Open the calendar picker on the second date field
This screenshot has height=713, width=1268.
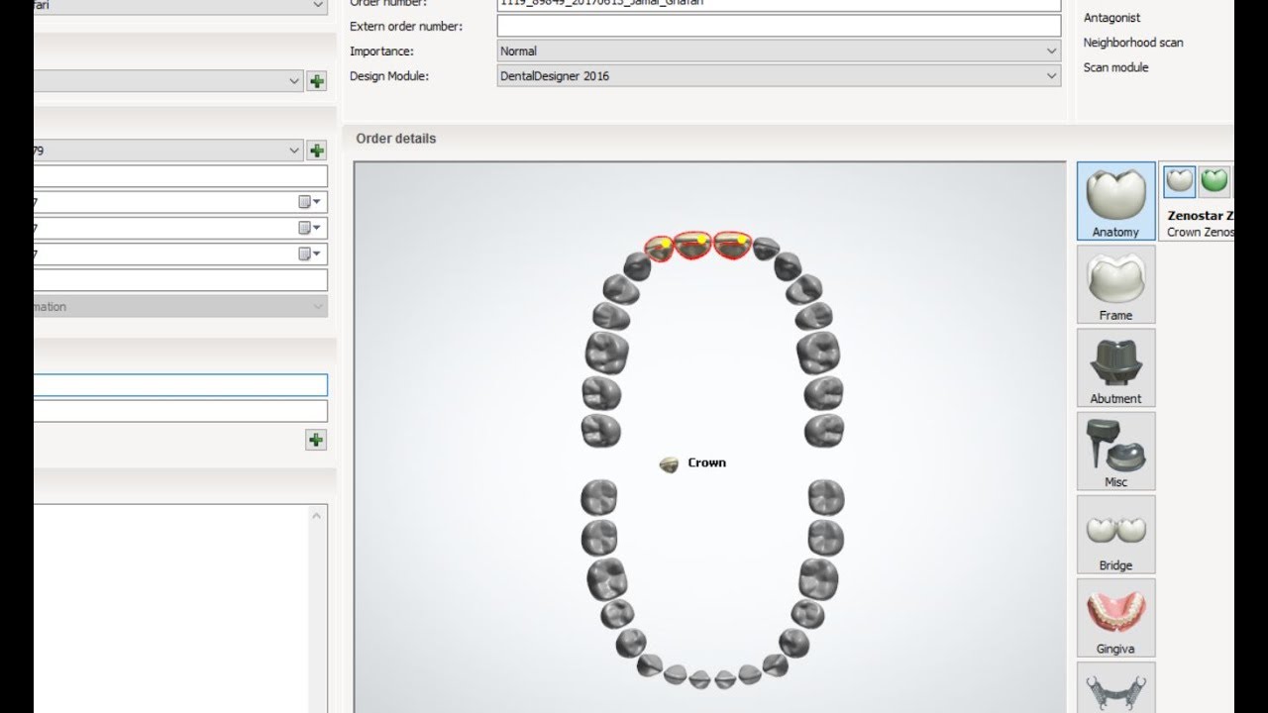(310, 228)
